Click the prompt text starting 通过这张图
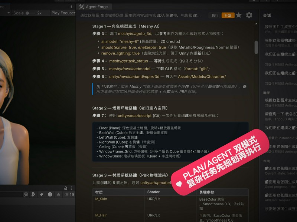 pyautogui.click(x=140, y=15)
